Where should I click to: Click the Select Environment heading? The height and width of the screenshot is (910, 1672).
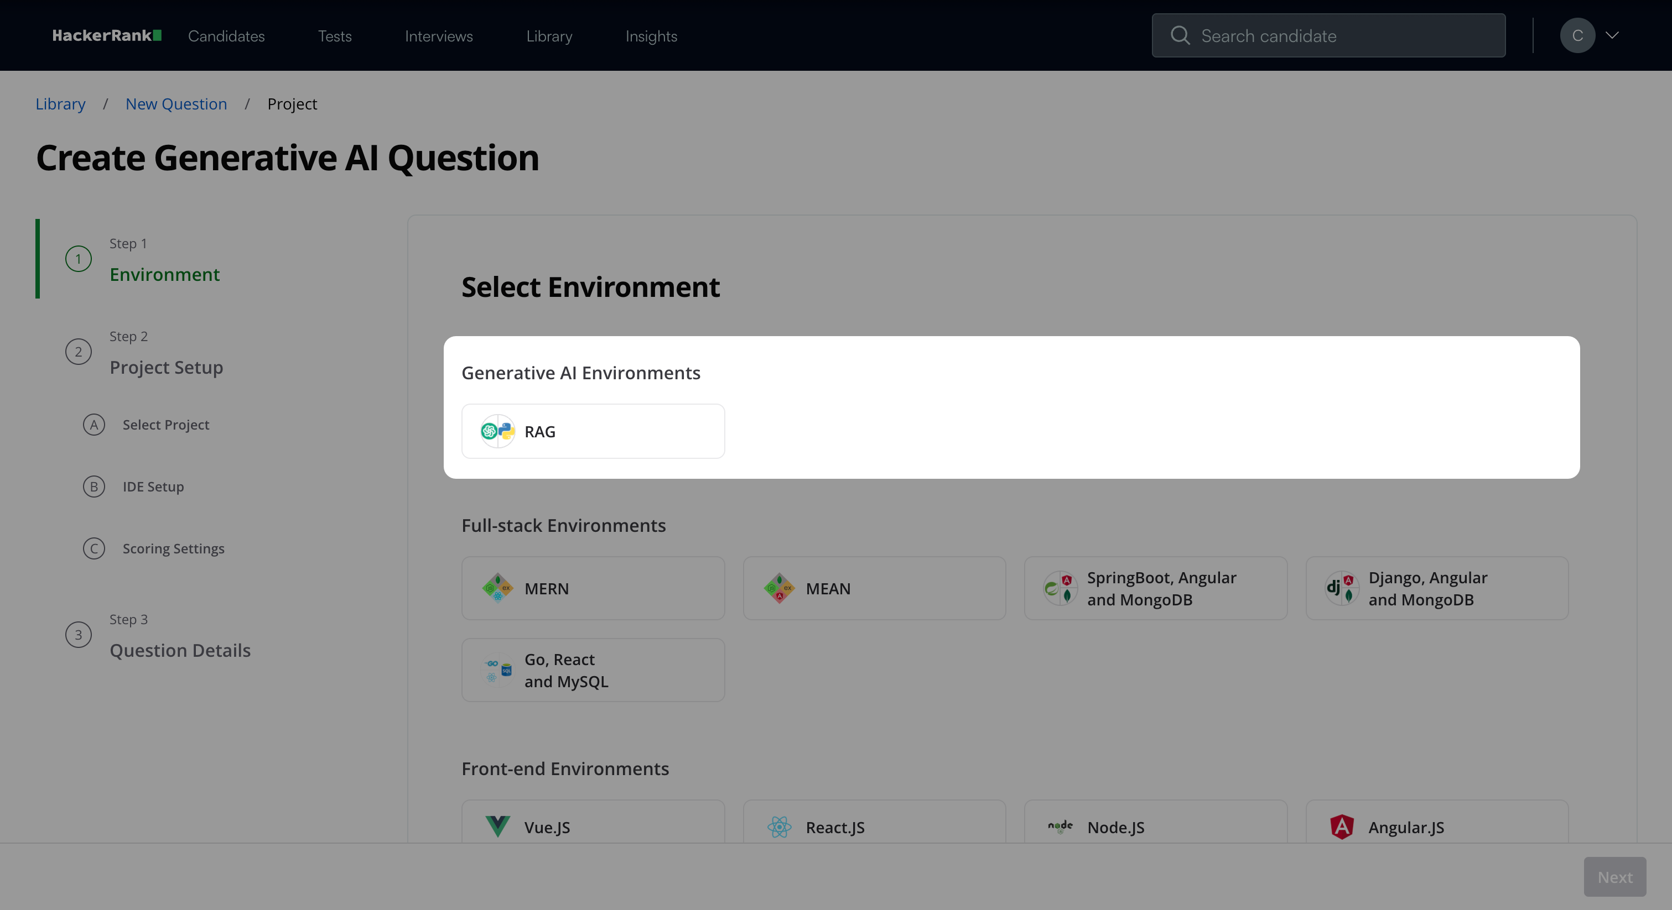point(591,287)
